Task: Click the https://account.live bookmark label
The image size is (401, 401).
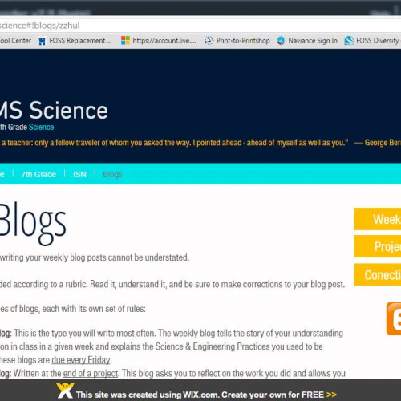Action: [x=164, y=41]
